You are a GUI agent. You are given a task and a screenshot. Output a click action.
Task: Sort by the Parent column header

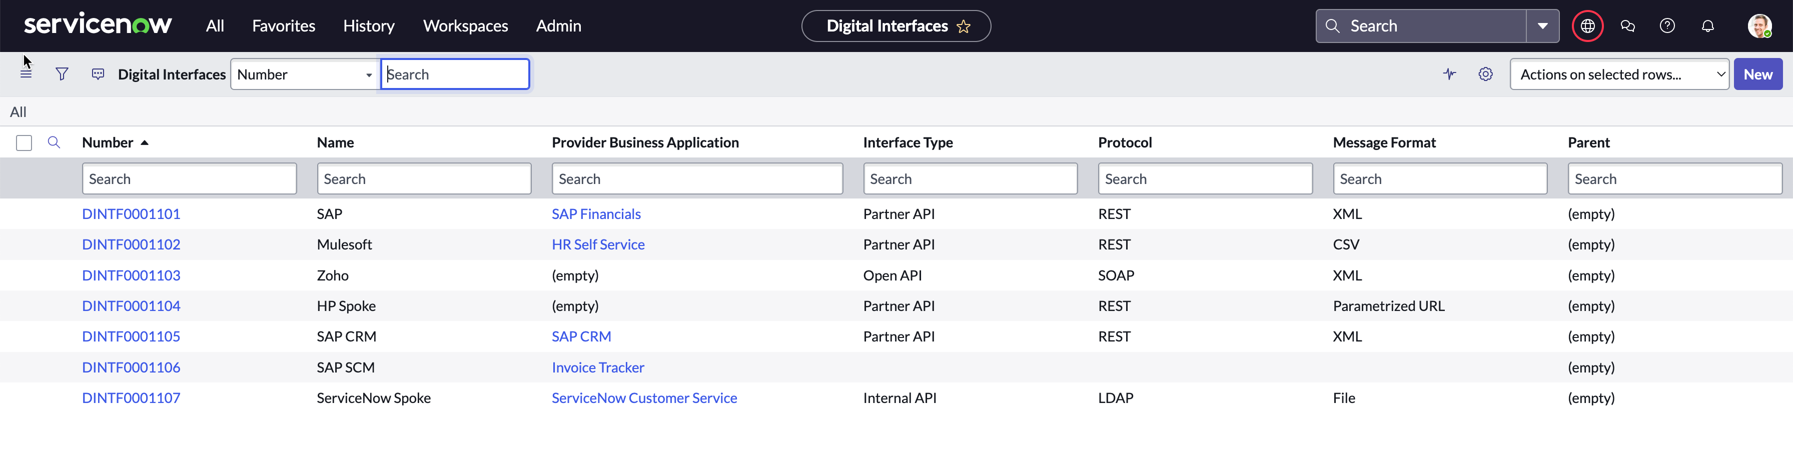coord(1588,142)
